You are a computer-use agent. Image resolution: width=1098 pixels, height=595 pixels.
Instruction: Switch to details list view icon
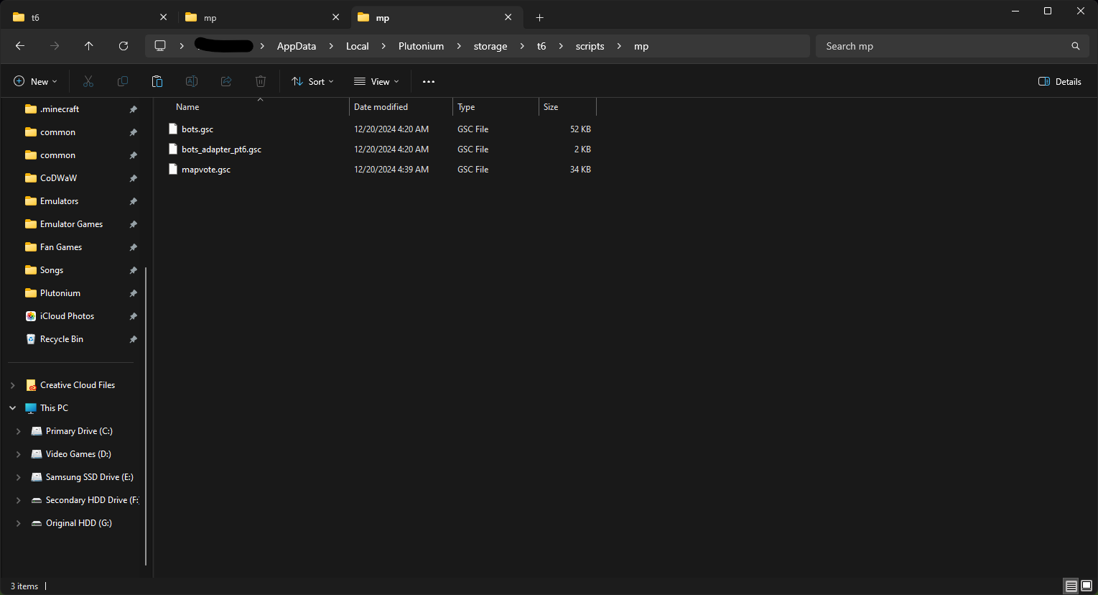point(1071,586)
